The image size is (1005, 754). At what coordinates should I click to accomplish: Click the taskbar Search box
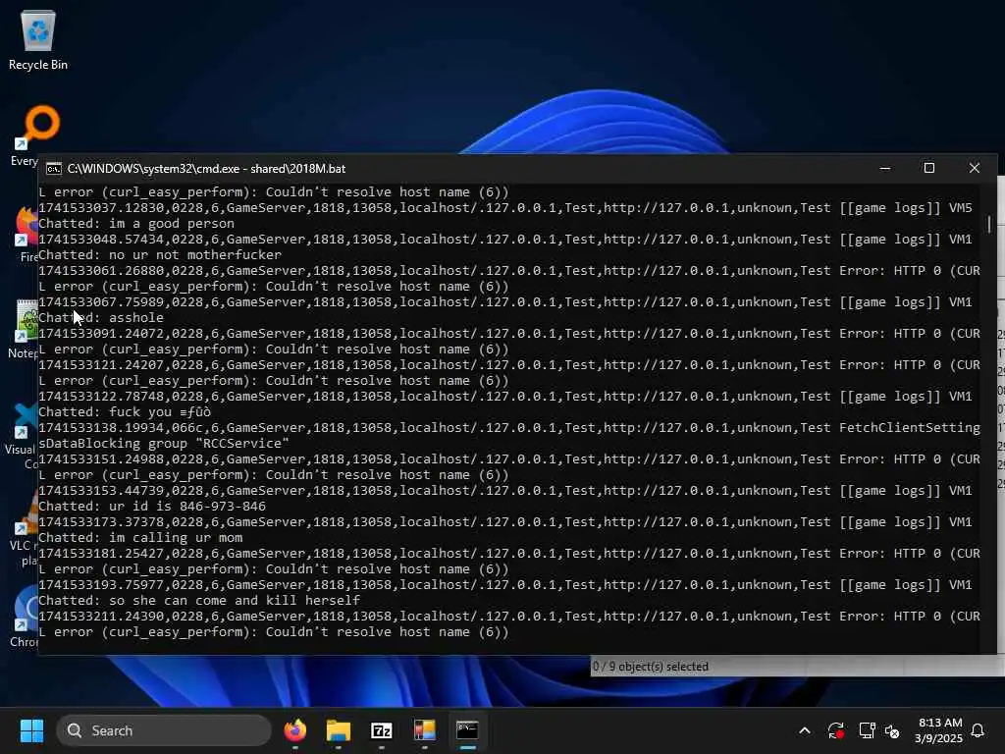point(164,730)
